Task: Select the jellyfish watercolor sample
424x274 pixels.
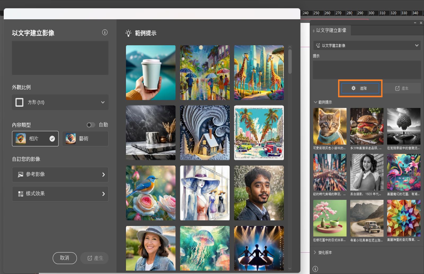Action: click(x=205, y=248)
